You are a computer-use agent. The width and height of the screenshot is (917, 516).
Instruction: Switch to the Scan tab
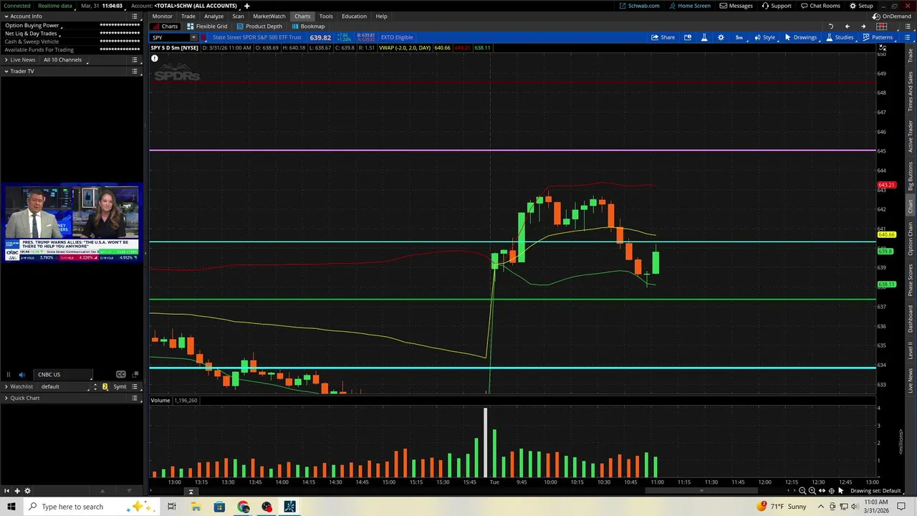point(238,16)
